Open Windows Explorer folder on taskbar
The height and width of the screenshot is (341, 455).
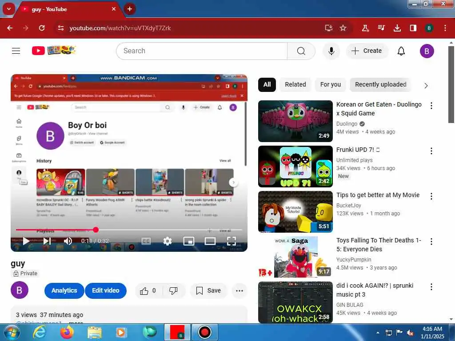[95, 333]
